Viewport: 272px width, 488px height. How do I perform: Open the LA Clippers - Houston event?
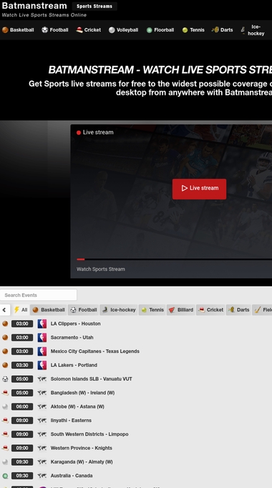click(x=75, y=324)
